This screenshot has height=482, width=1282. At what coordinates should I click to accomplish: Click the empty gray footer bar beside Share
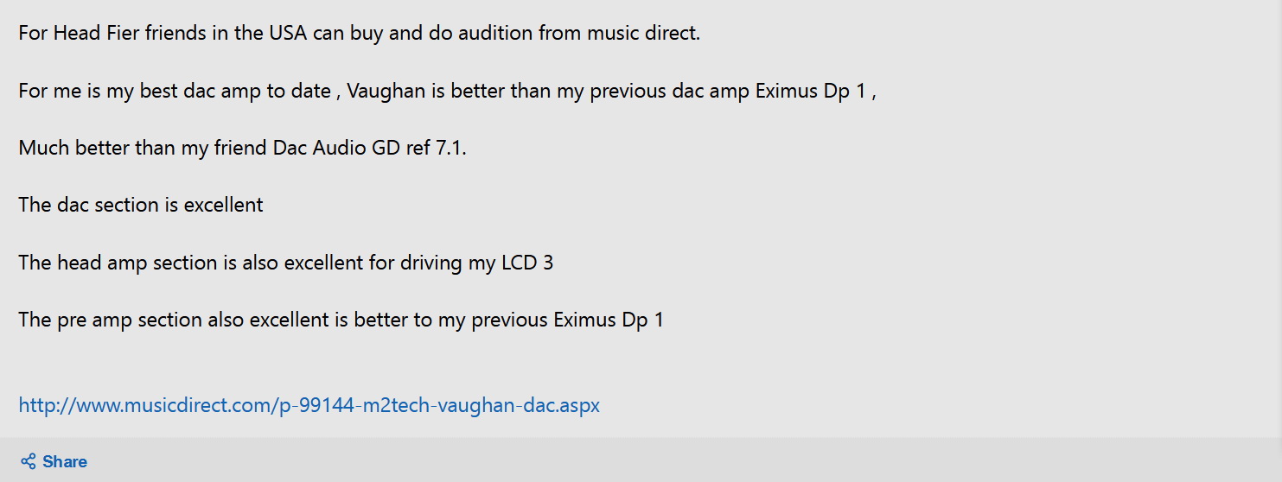click(x=683, y=460)
